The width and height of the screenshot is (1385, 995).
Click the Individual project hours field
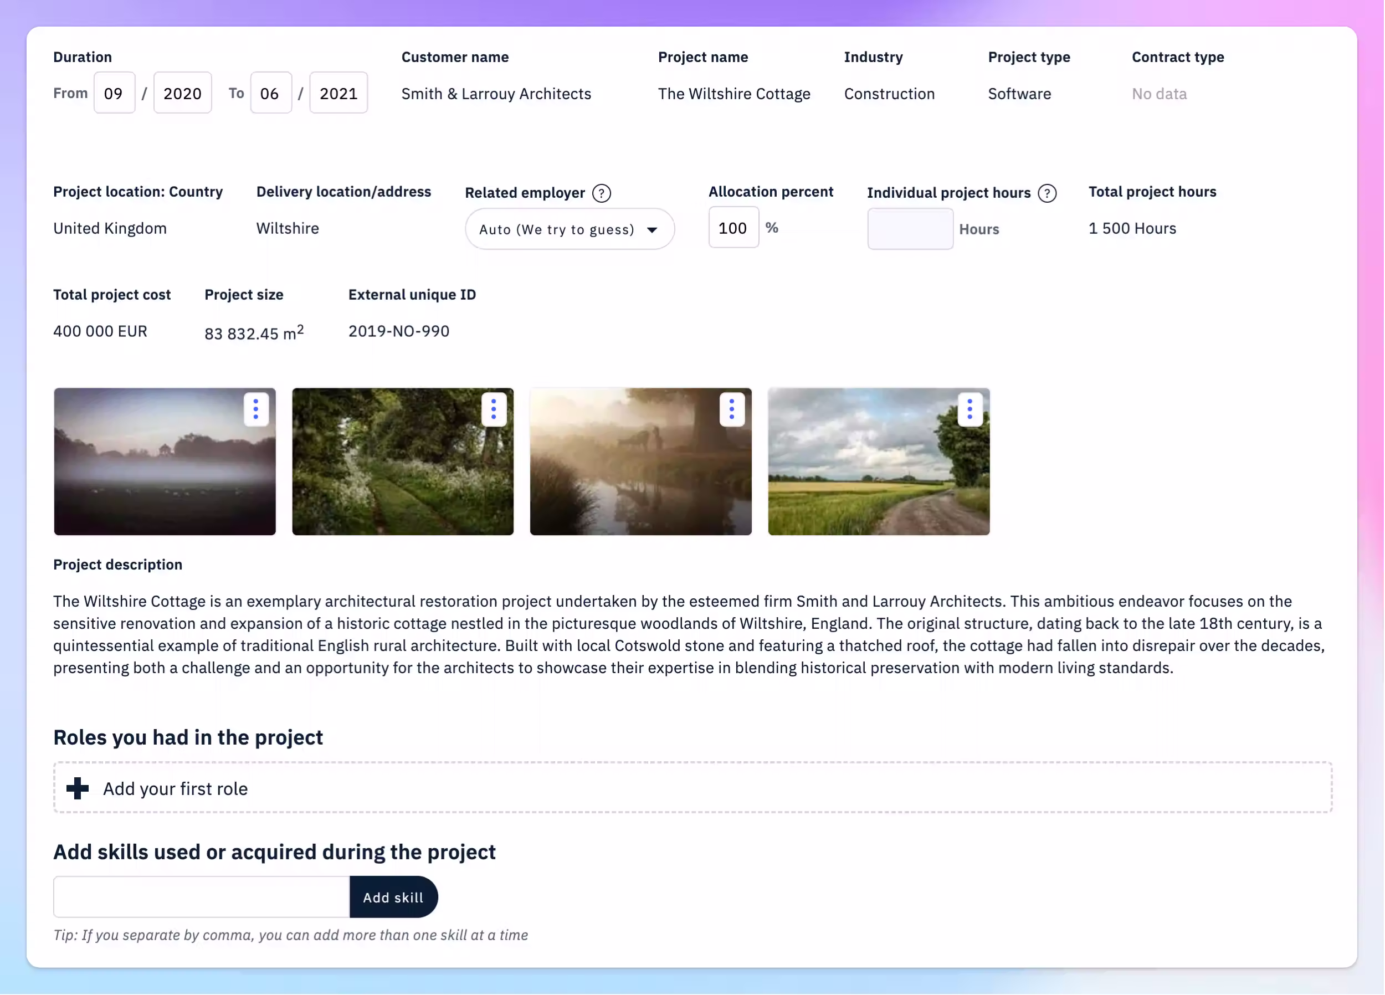(910, 229)
